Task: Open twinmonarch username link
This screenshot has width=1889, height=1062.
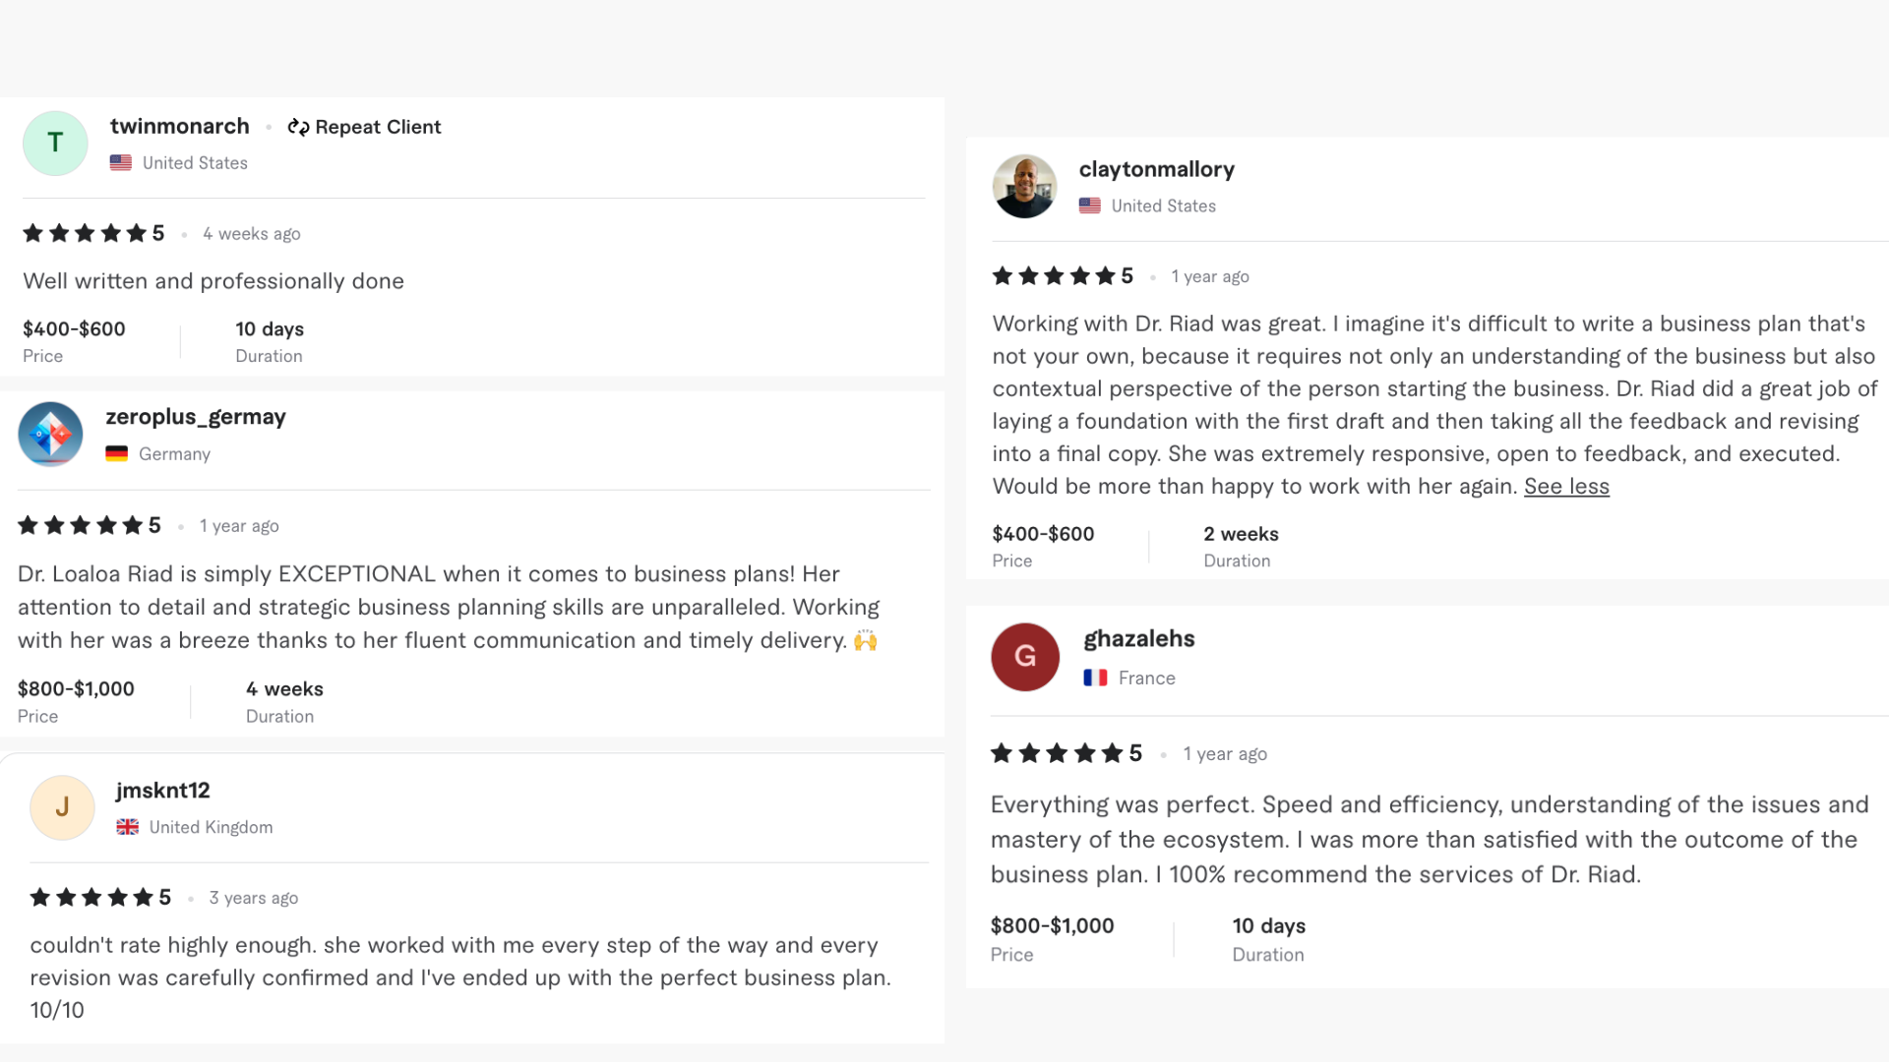Action: tap(179, 127)
